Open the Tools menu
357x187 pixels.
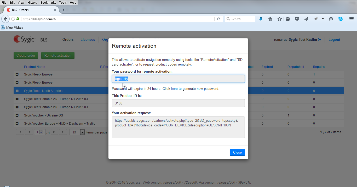tap(63, 3)
